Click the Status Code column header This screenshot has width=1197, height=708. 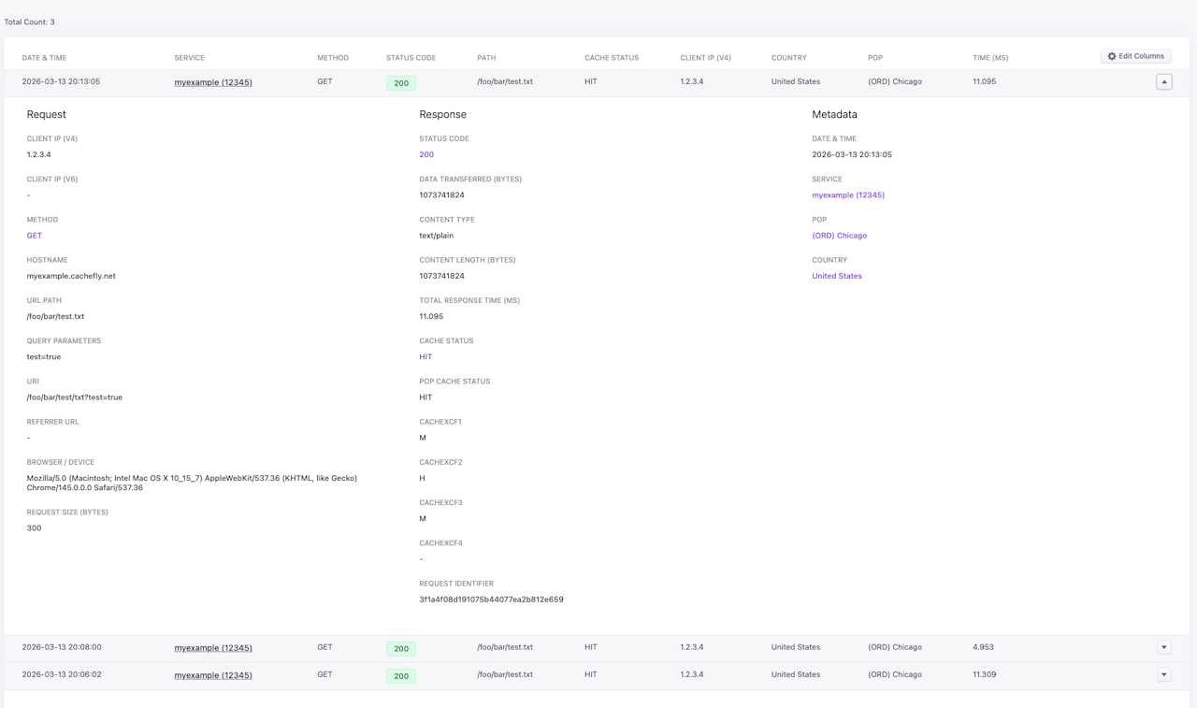click(411, 58)
